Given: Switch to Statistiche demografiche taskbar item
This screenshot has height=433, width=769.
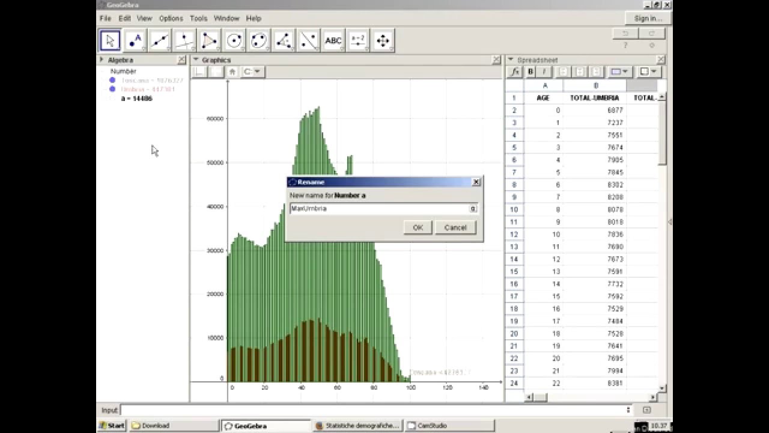Looking at the screenshot, I should (357, 426).
